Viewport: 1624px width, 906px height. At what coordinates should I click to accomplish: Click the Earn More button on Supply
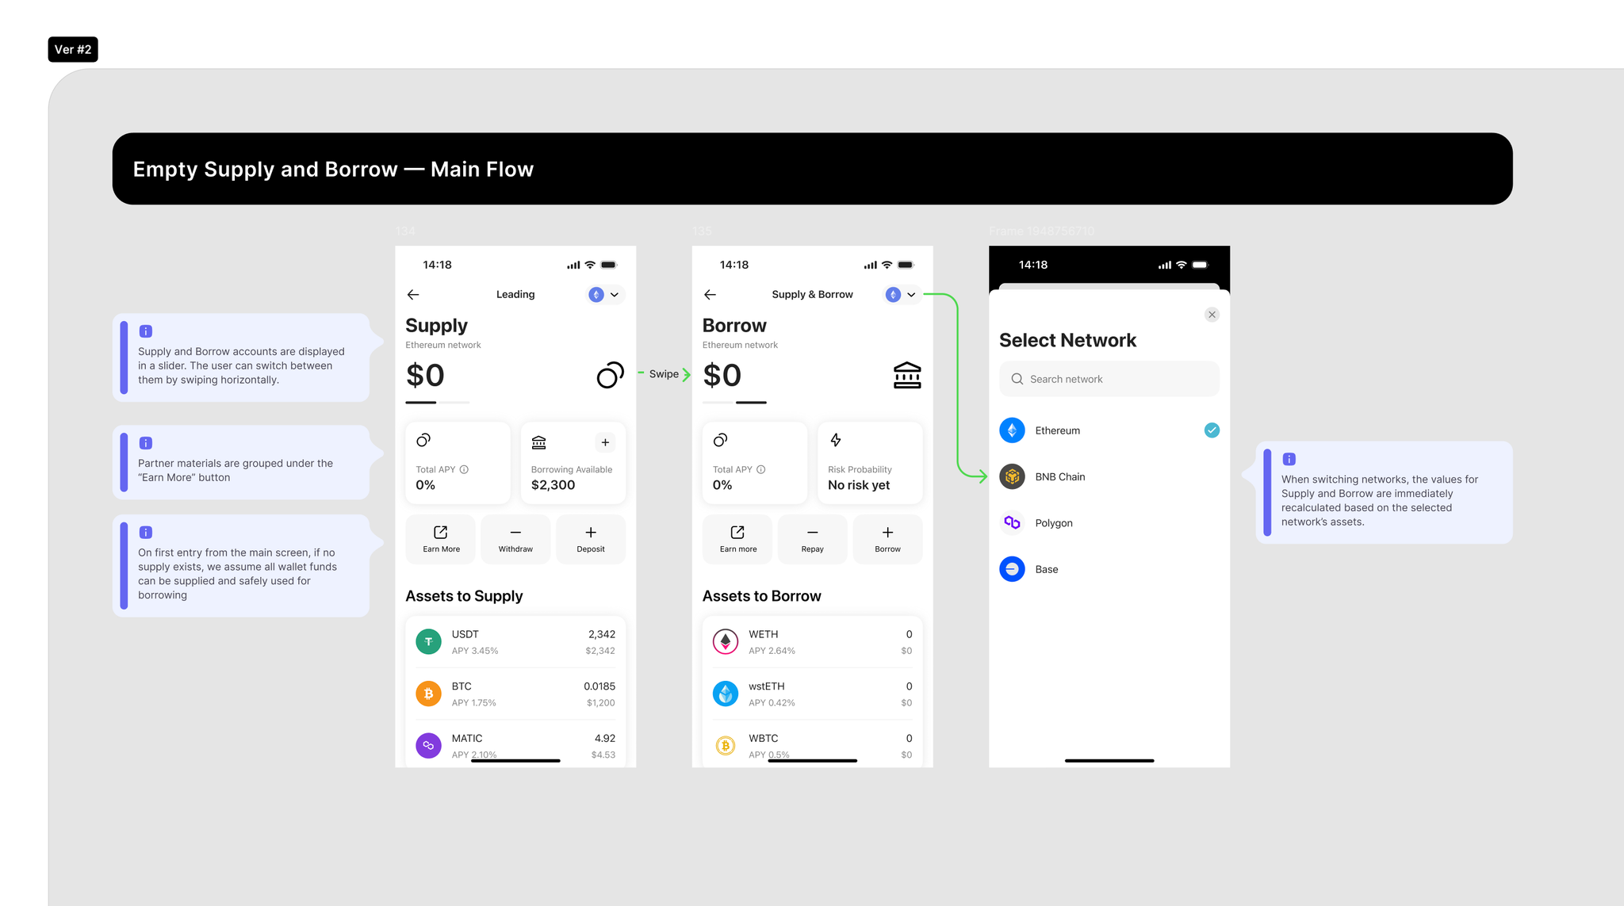(x=441, y=539)
